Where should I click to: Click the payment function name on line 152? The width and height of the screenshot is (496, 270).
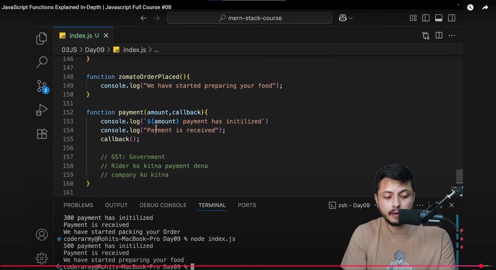pyautogui.click(x=131, y=112)
